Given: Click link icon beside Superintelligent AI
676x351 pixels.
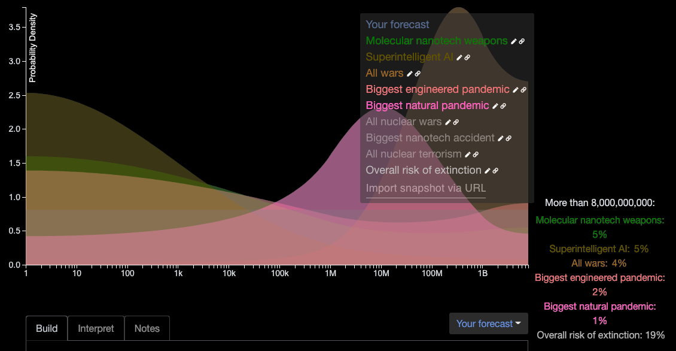Looking at the screenshot, I should [x=467, y=58].
